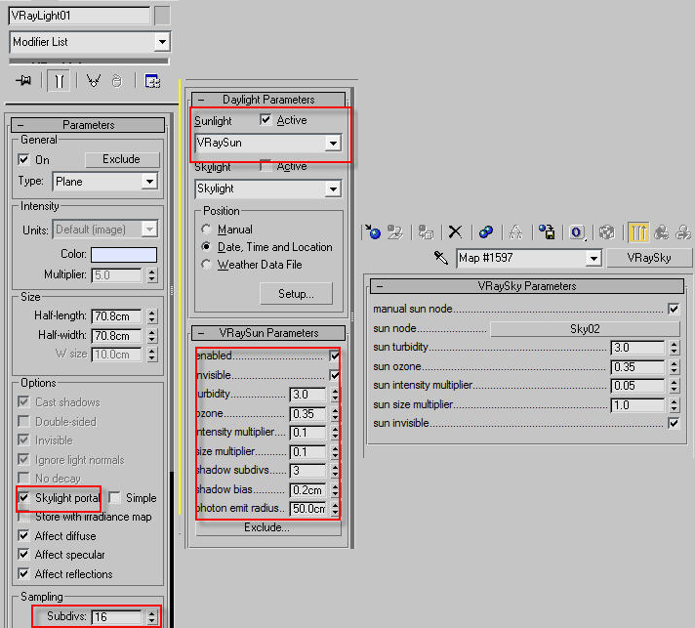Click the VRaySky map type button
This screenshot has height=628, width=695.
[x=649, y=258]
